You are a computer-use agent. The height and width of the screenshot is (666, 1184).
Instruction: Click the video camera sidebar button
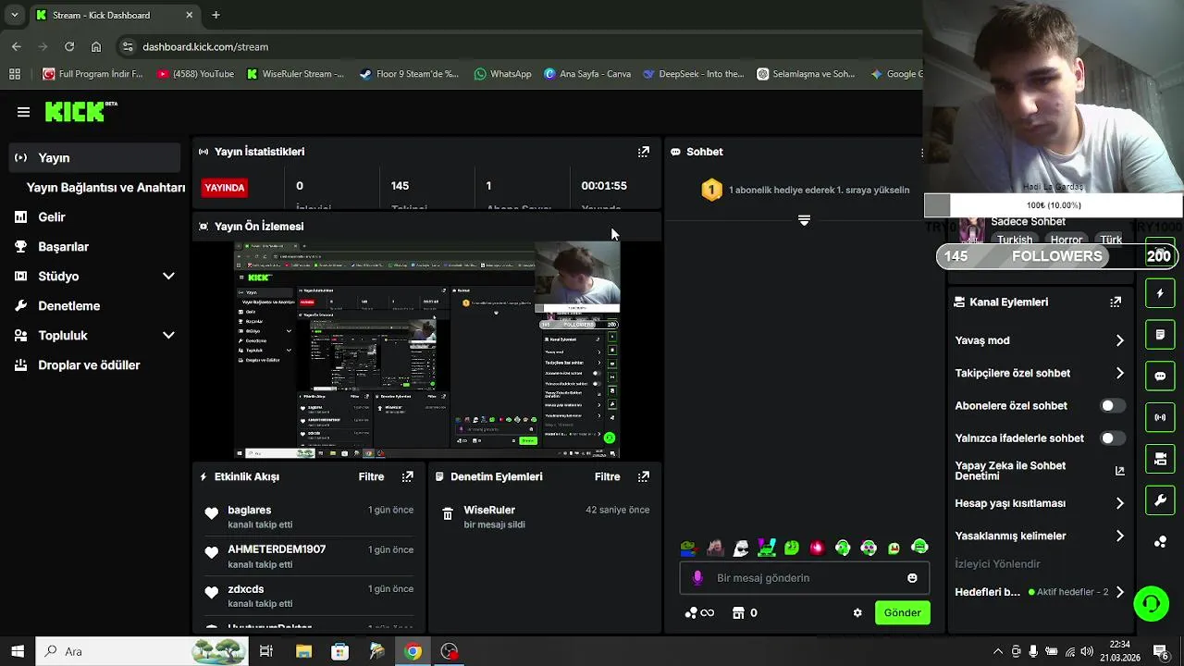(1160, 459)
